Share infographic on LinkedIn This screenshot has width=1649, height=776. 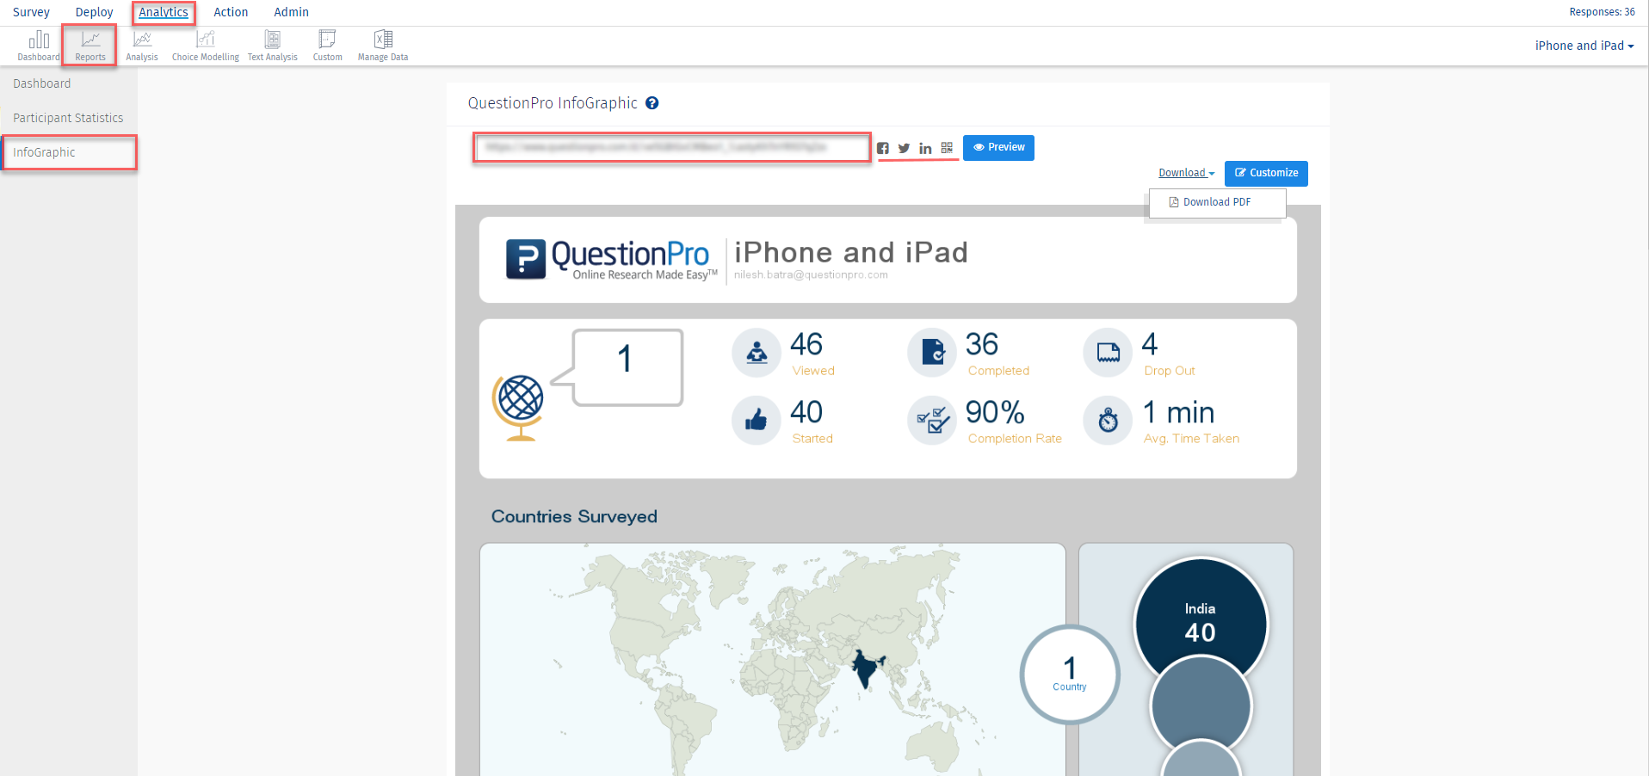pyautogui.click(x=925, y=148)
